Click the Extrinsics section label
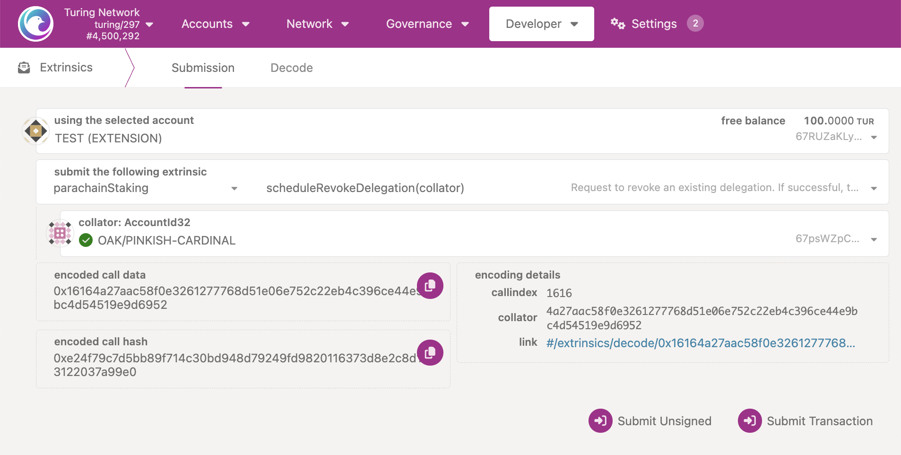 click(66, 68)
